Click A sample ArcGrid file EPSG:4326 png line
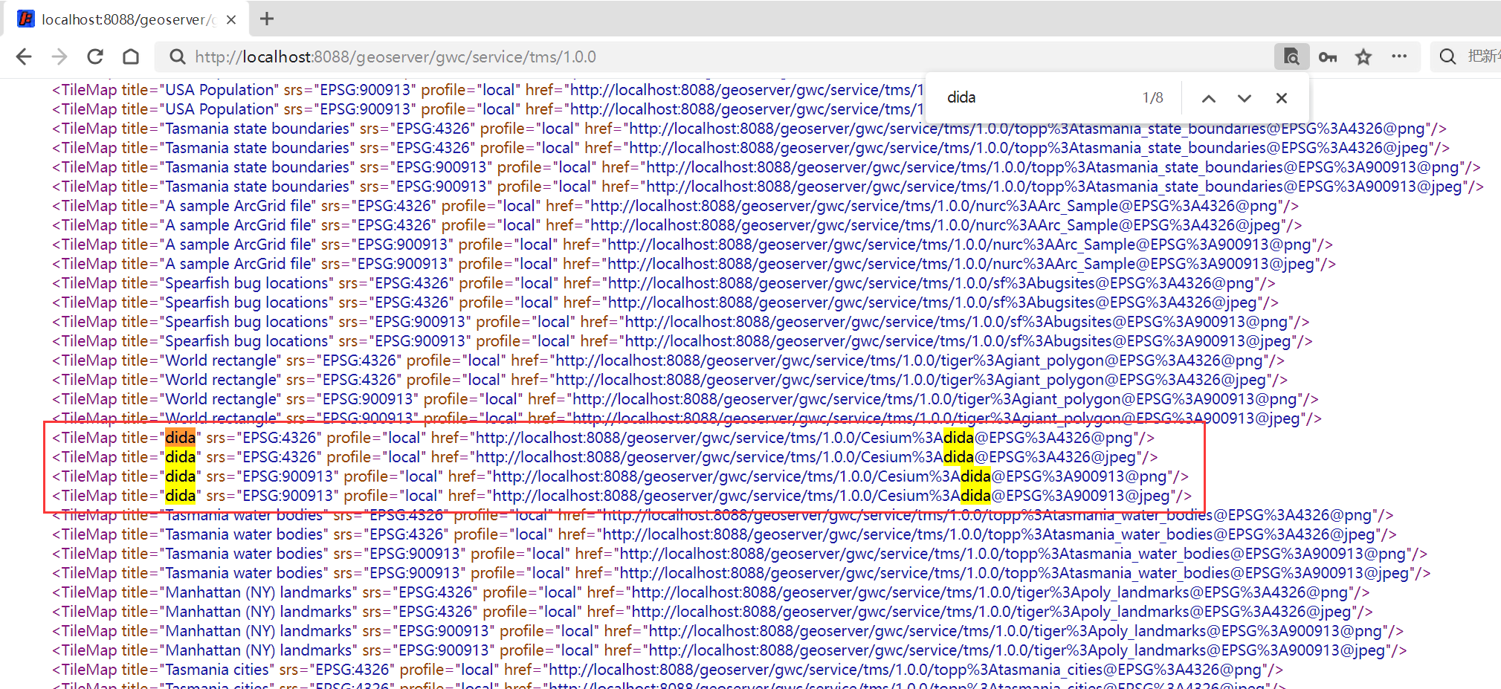This screenshot has height=689, width=1501. (676, 206)
